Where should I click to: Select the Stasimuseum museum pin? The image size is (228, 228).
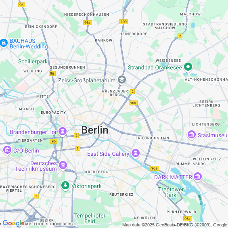(x=192, y=135)
